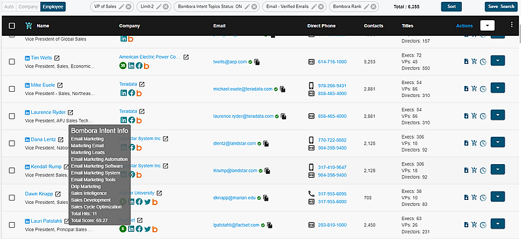Screen dimensions: 521x239
Task: Open the Dawn Knapp name link
Action: [x=39, y=194]
